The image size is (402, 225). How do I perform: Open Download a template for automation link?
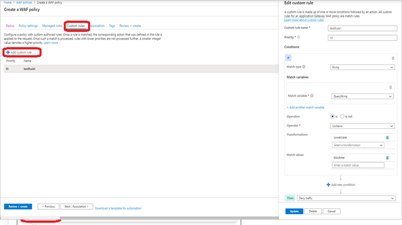coord(118,208)
